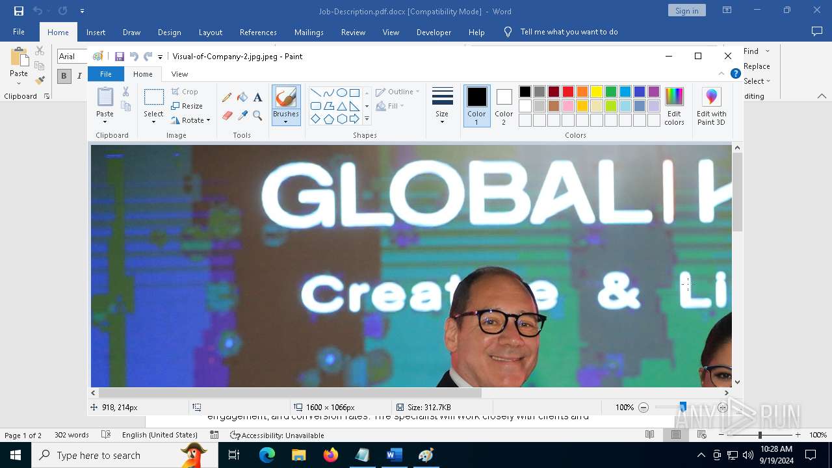Click Paint Redo arrow in quick access
This screenshot has width=832, height=468.
point(148,57)
